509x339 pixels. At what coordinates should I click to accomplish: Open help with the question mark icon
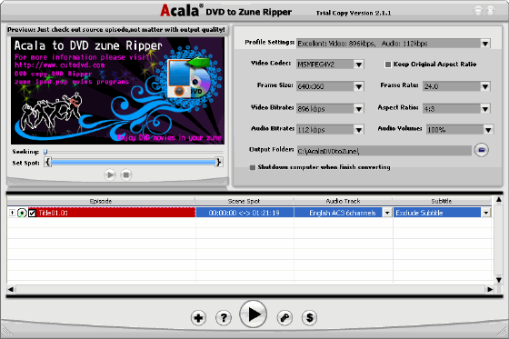coord(224,317)
